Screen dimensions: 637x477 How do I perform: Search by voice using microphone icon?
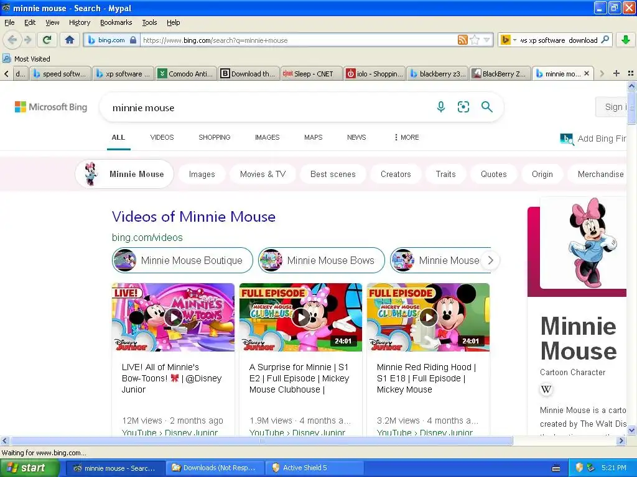pos(441,107)
